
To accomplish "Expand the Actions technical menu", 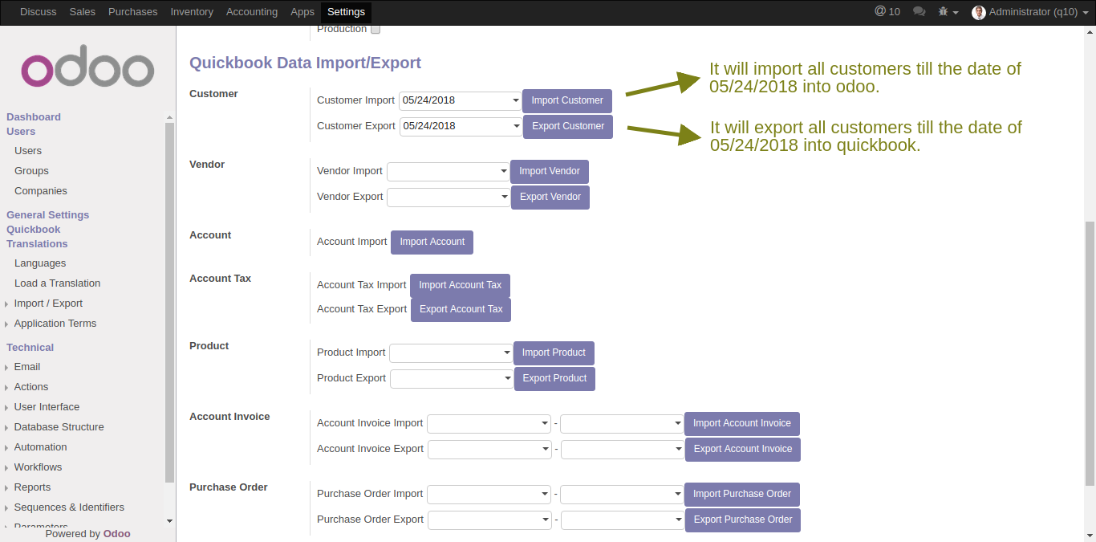I will pos(31,387).
